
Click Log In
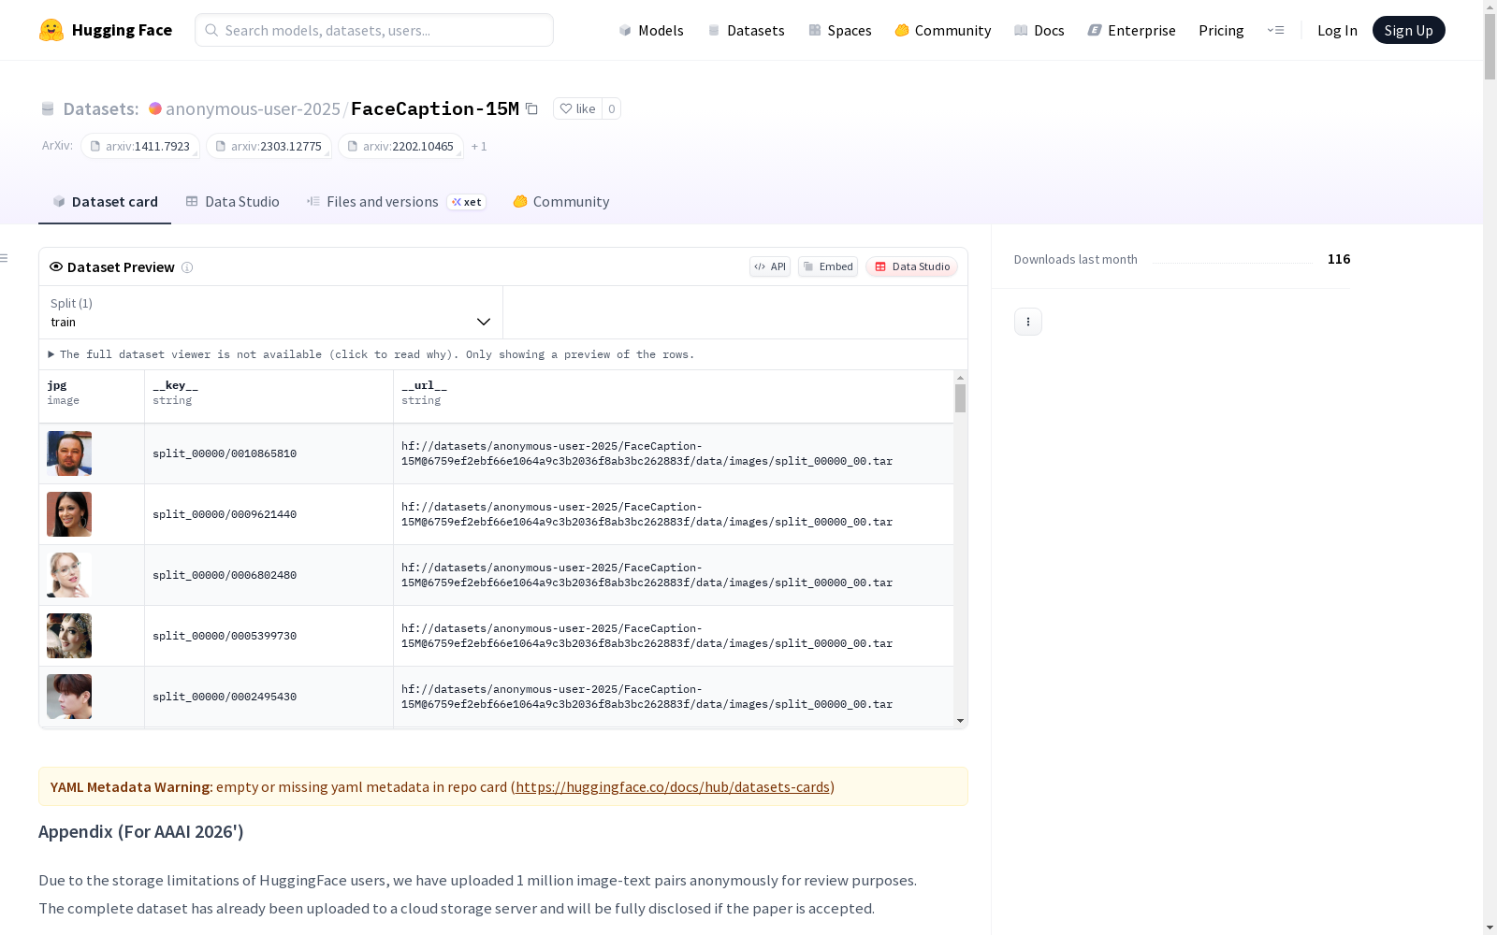tap(1337, 30)
